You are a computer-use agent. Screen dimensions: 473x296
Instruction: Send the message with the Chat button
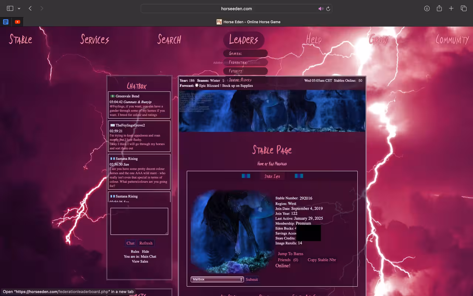[x=130, y=243]
